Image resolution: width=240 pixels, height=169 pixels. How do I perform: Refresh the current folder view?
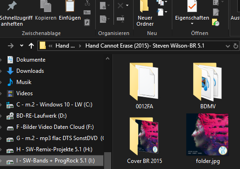[236, 46]
